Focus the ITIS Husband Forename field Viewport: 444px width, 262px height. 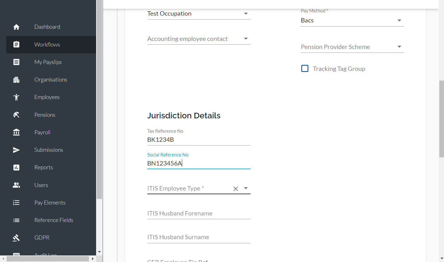[x=199, y=213]
